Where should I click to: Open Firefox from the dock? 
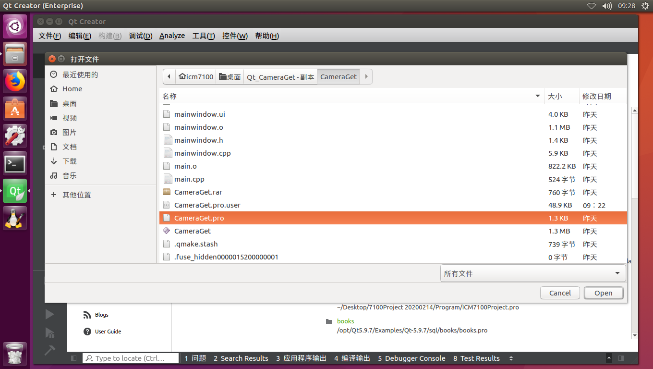click(15, 81)
